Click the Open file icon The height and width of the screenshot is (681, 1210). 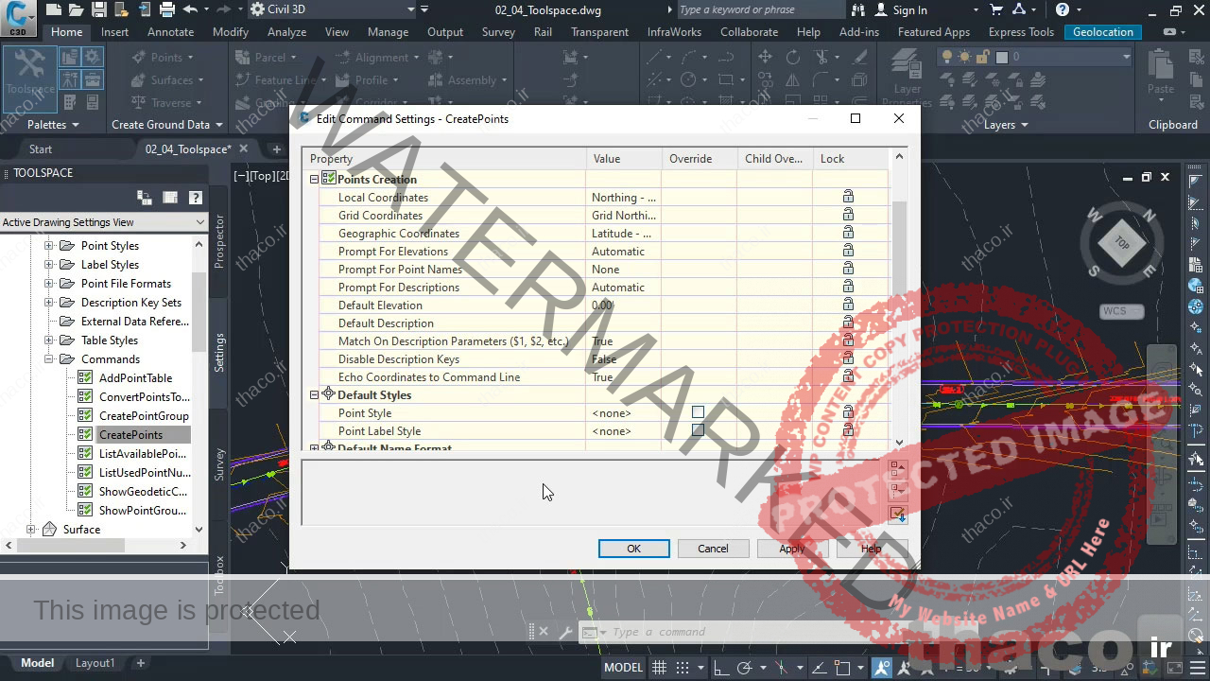pos(75,9)
